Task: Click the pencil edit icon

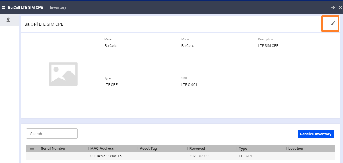Action: (x=333, y=23)
